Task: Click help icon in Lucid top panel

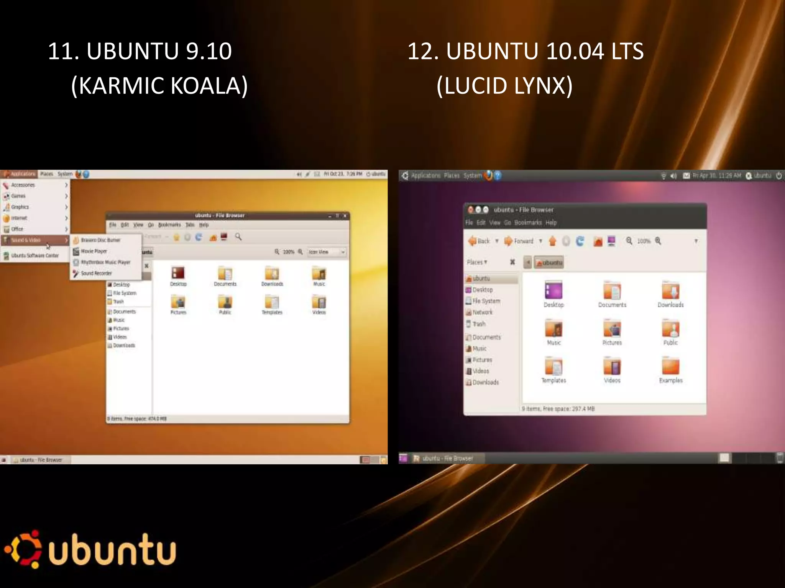Action: pos(498,175)
